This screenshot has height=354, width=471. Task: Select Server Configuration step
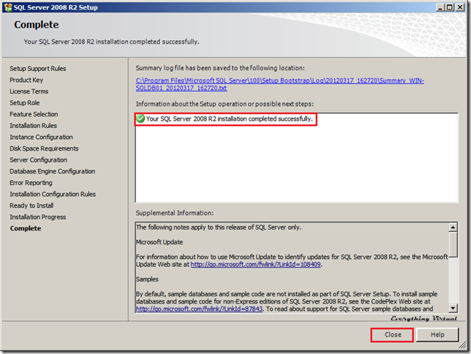pyautogui.click(x=39, y=160)
